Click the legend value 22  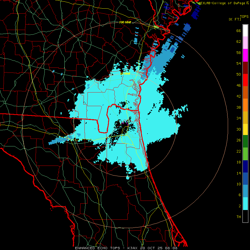click(239, 151)
